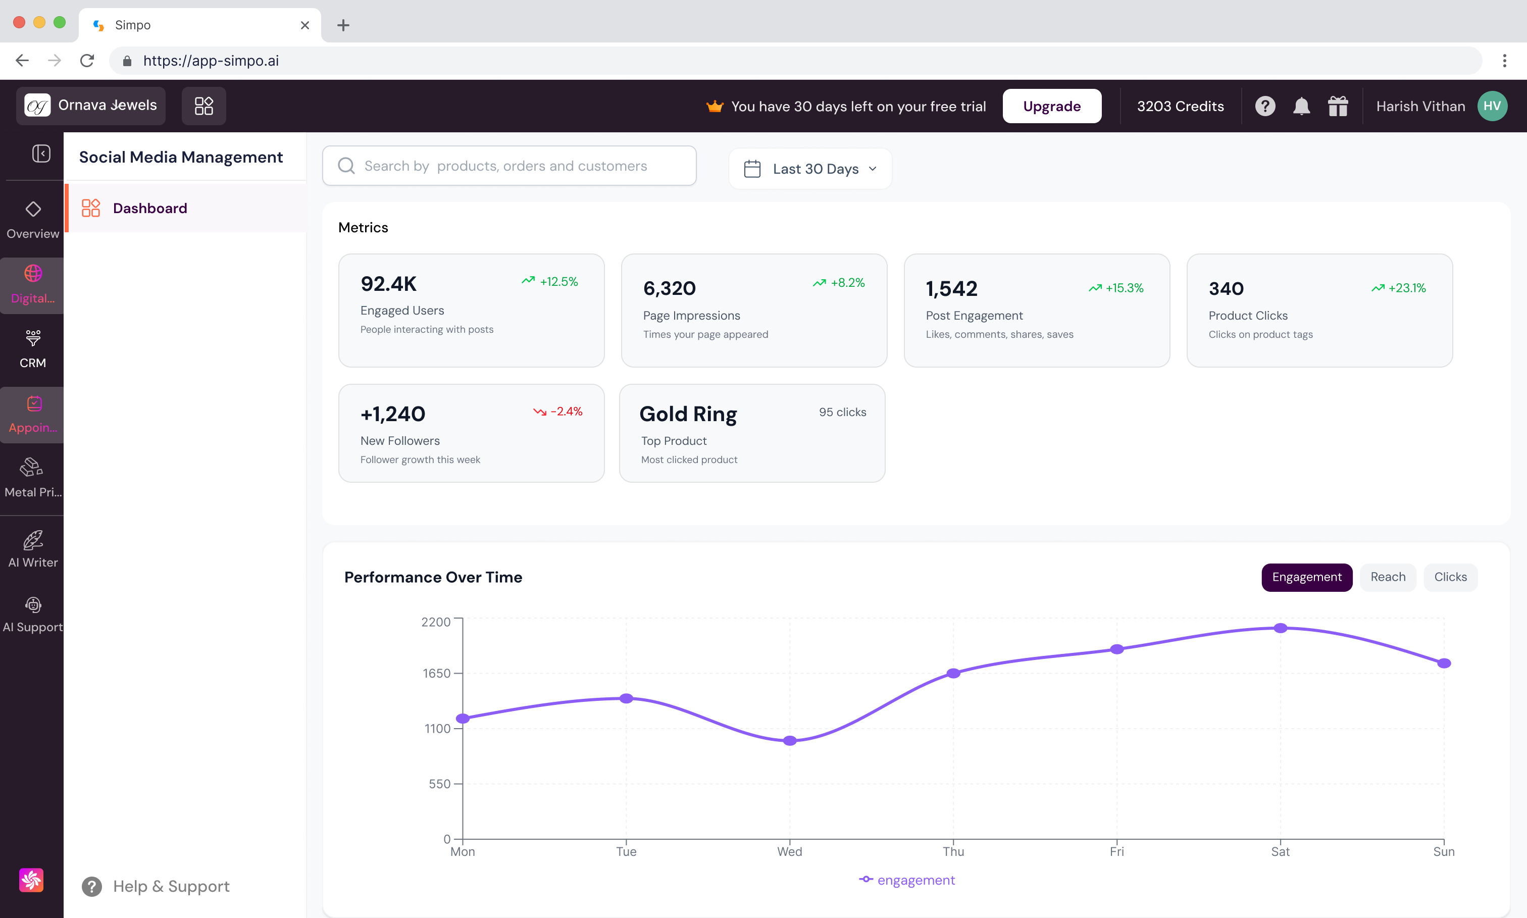Select Dashboard menu item
This screenshot has width=1527, height=918.
click(149, 208)
